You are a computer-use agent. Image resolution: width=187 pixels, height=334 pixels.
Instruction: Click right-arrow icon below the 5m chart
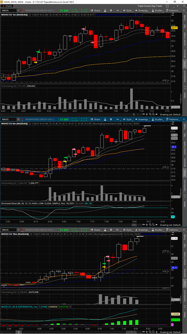(x=157, y=225)
